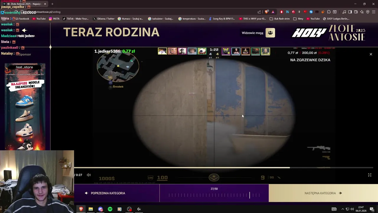Open the OBS taskbar icon with red dot

[129, 209]
